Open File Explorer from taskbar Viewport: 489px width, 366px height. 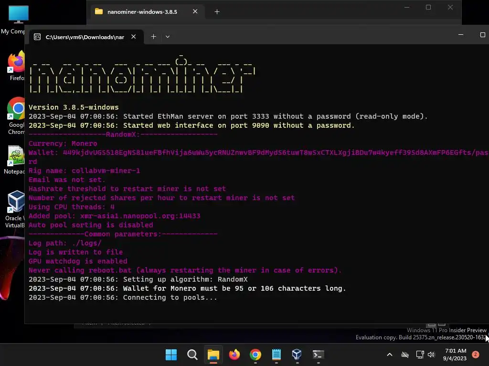(213, 355)
